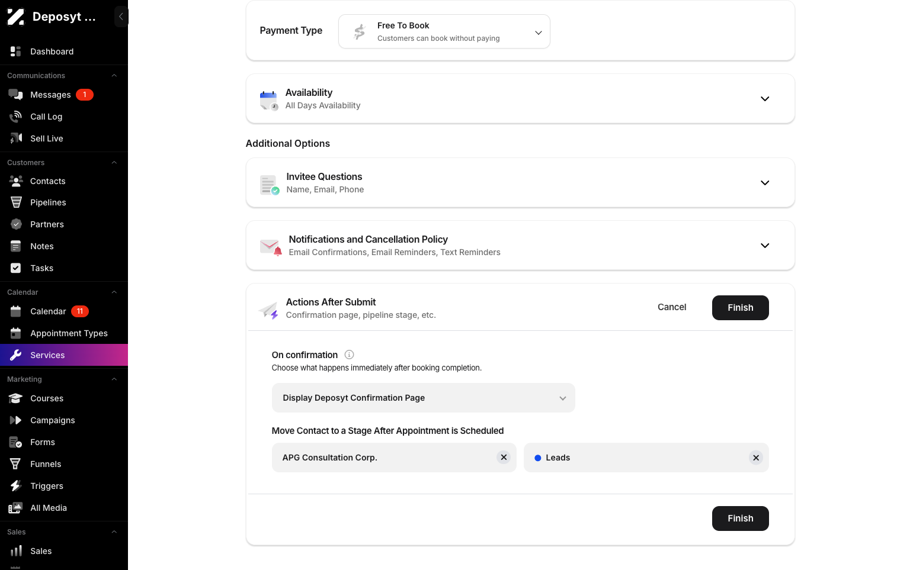The width and height of the screenshot is (913, 570).
Task: Select the APG Consultation Corp. pipeline field
Action: pyautogui.click(x=394, y=458)
